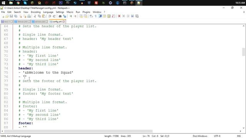Open the Search menu

[x=17, y=12]
